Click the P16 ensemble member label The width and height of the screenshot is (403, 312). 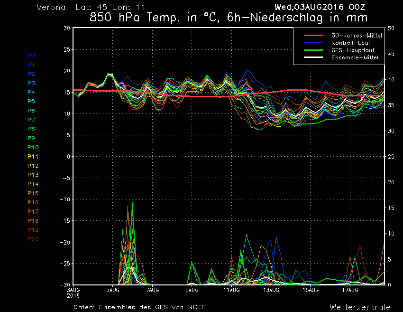(x=33, y=202)
